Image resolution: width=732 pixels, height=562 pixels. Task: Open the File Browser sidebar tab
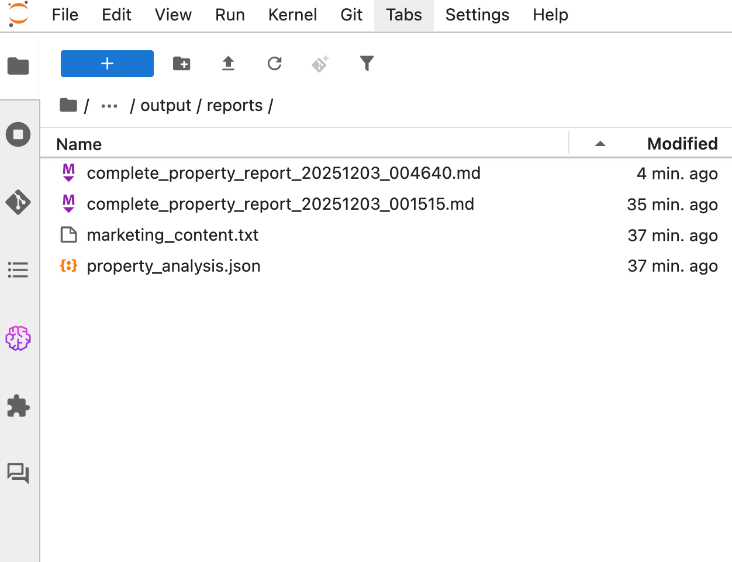(18, 66)
